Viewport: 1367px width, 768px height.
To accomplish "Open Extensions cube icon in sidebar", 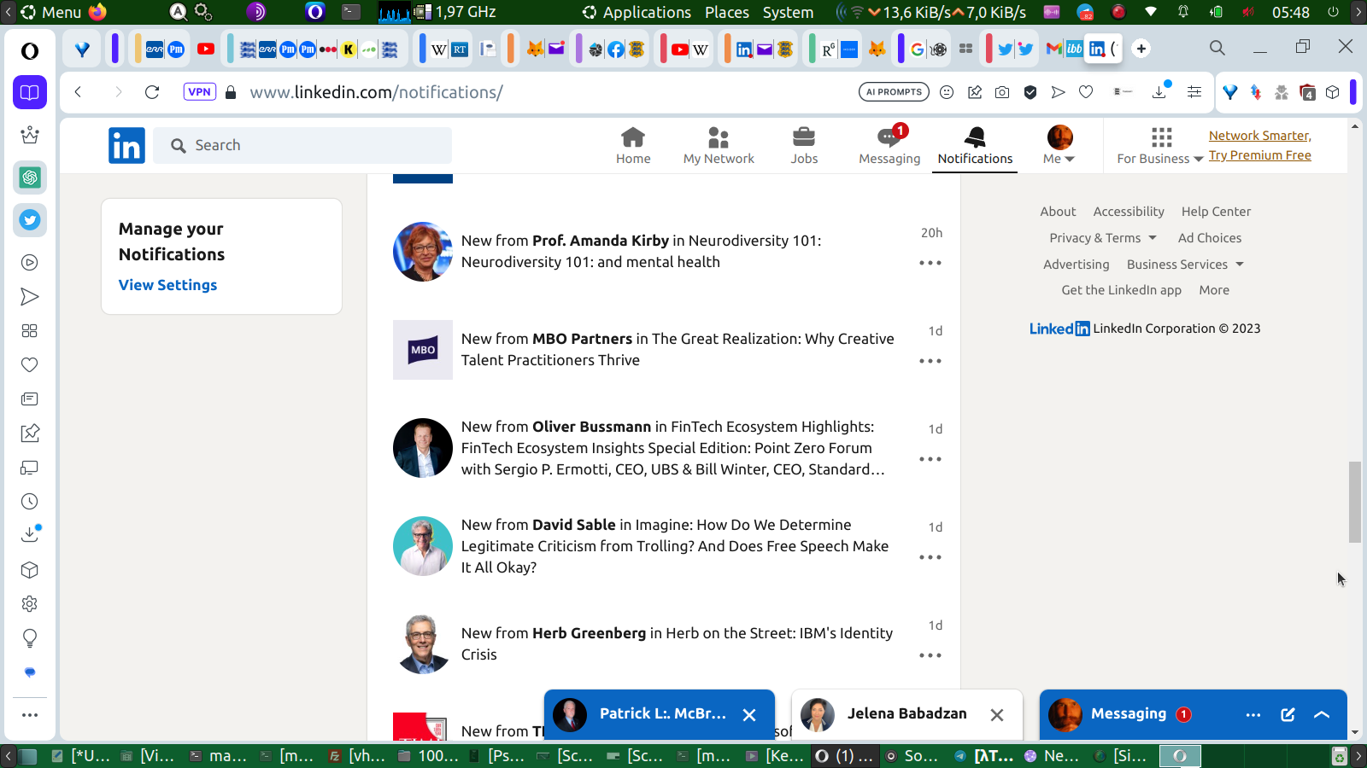I will (x=30, y=570).
